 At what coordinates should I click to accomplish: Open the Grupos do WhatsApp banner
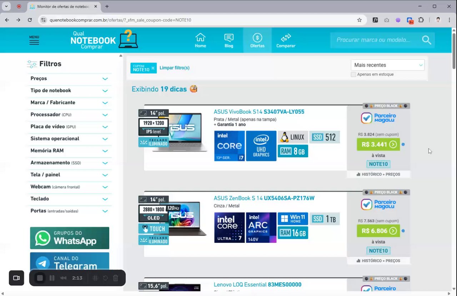point(70,238)
